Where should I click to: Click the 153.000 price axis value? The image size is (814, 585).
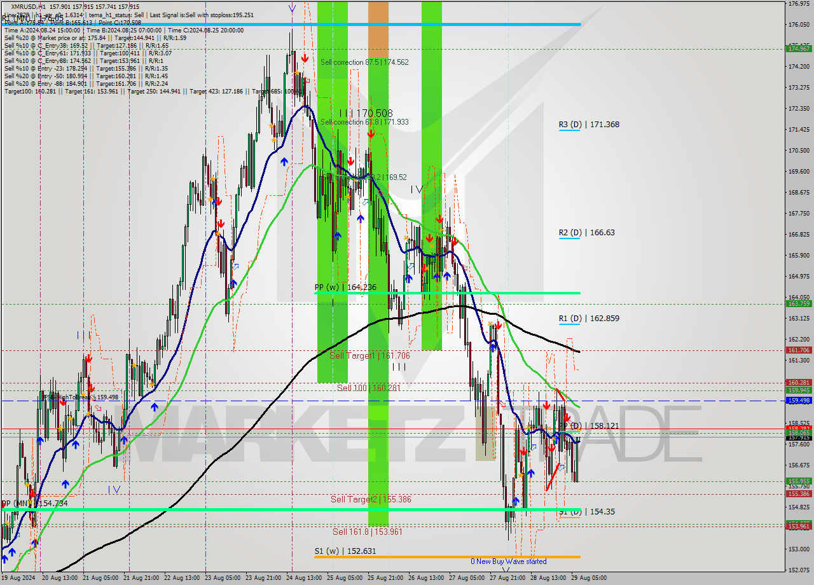click(799, 549)
